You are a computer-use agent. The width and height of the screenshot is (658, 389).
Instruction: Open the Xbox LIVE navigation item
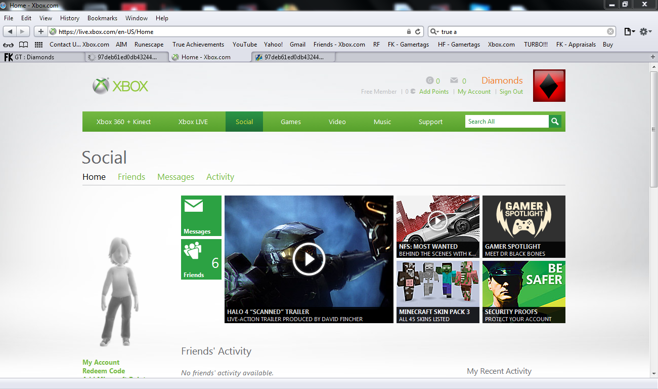coord(193,122)
